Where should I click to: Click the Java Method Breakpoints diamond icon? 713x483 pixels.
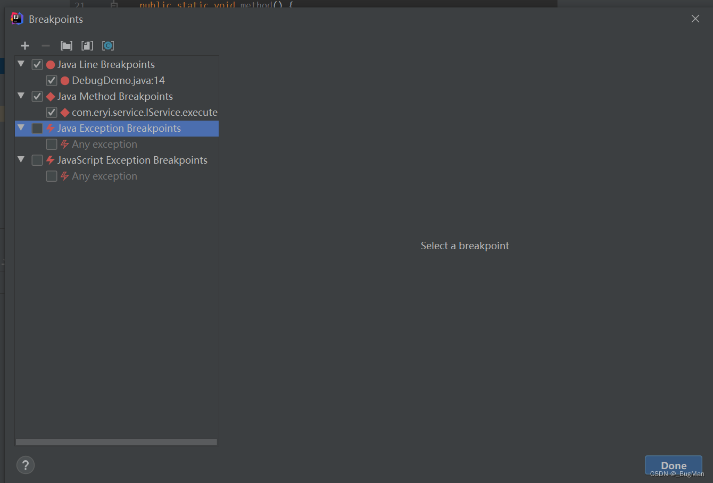49,96
